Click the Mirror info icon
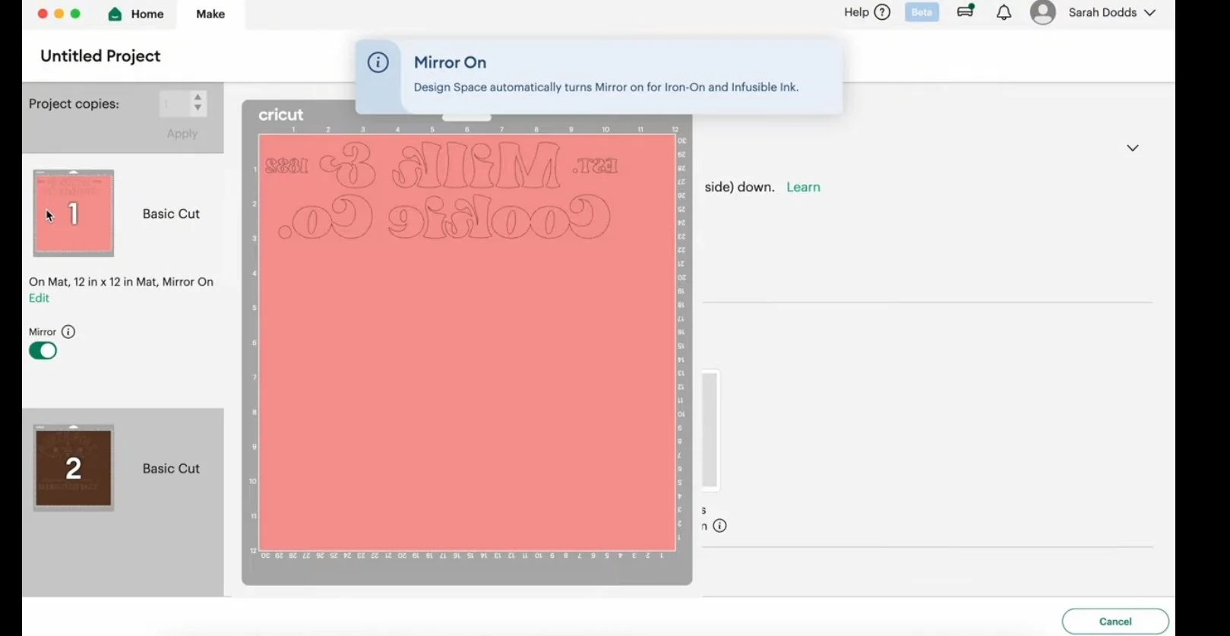1230x636 pixels. tap(68, 332)
